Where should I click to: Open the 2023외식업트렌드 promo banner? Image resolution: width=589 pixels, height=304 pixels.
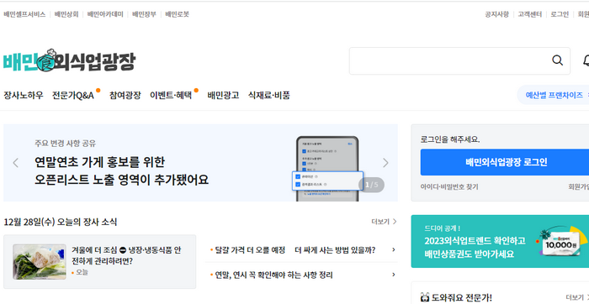click(500, 241)
